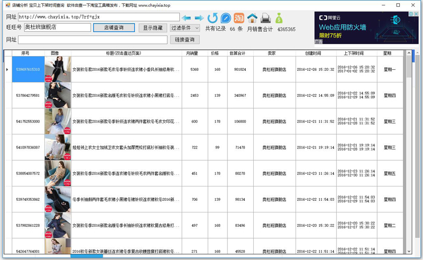Click title starting 娃娃领上衣女士加绒卫衣
The height and width of the screenshot is (260, 423).
[x=126, y=147]
